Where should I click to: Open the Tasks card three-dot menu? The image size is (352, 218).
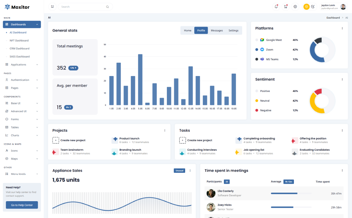(x=342, y=130)
